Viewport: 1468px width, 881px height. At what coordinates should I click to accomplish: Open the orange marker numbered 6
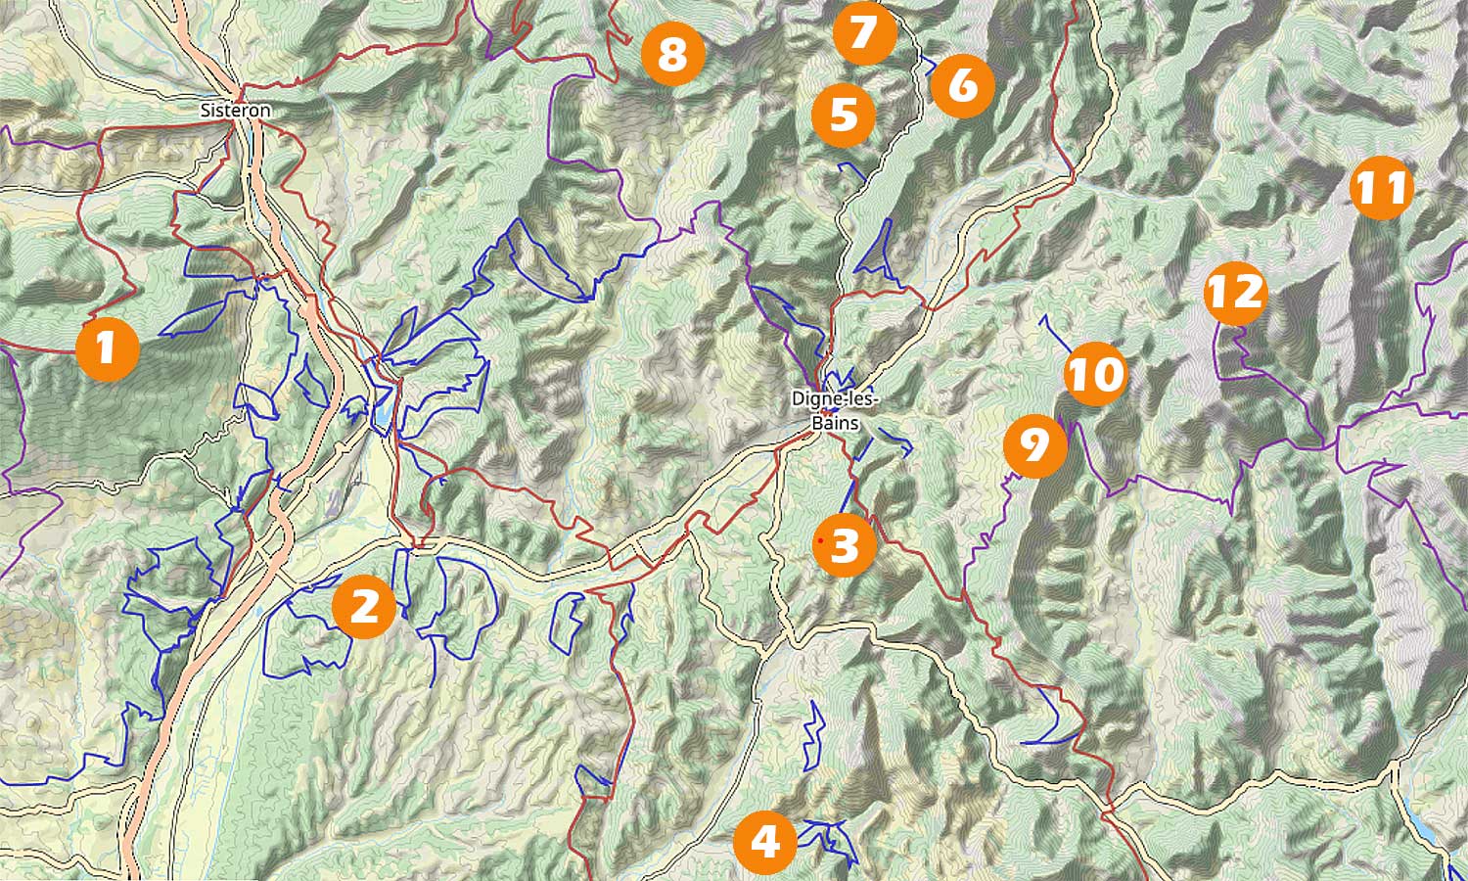(963, 85)
